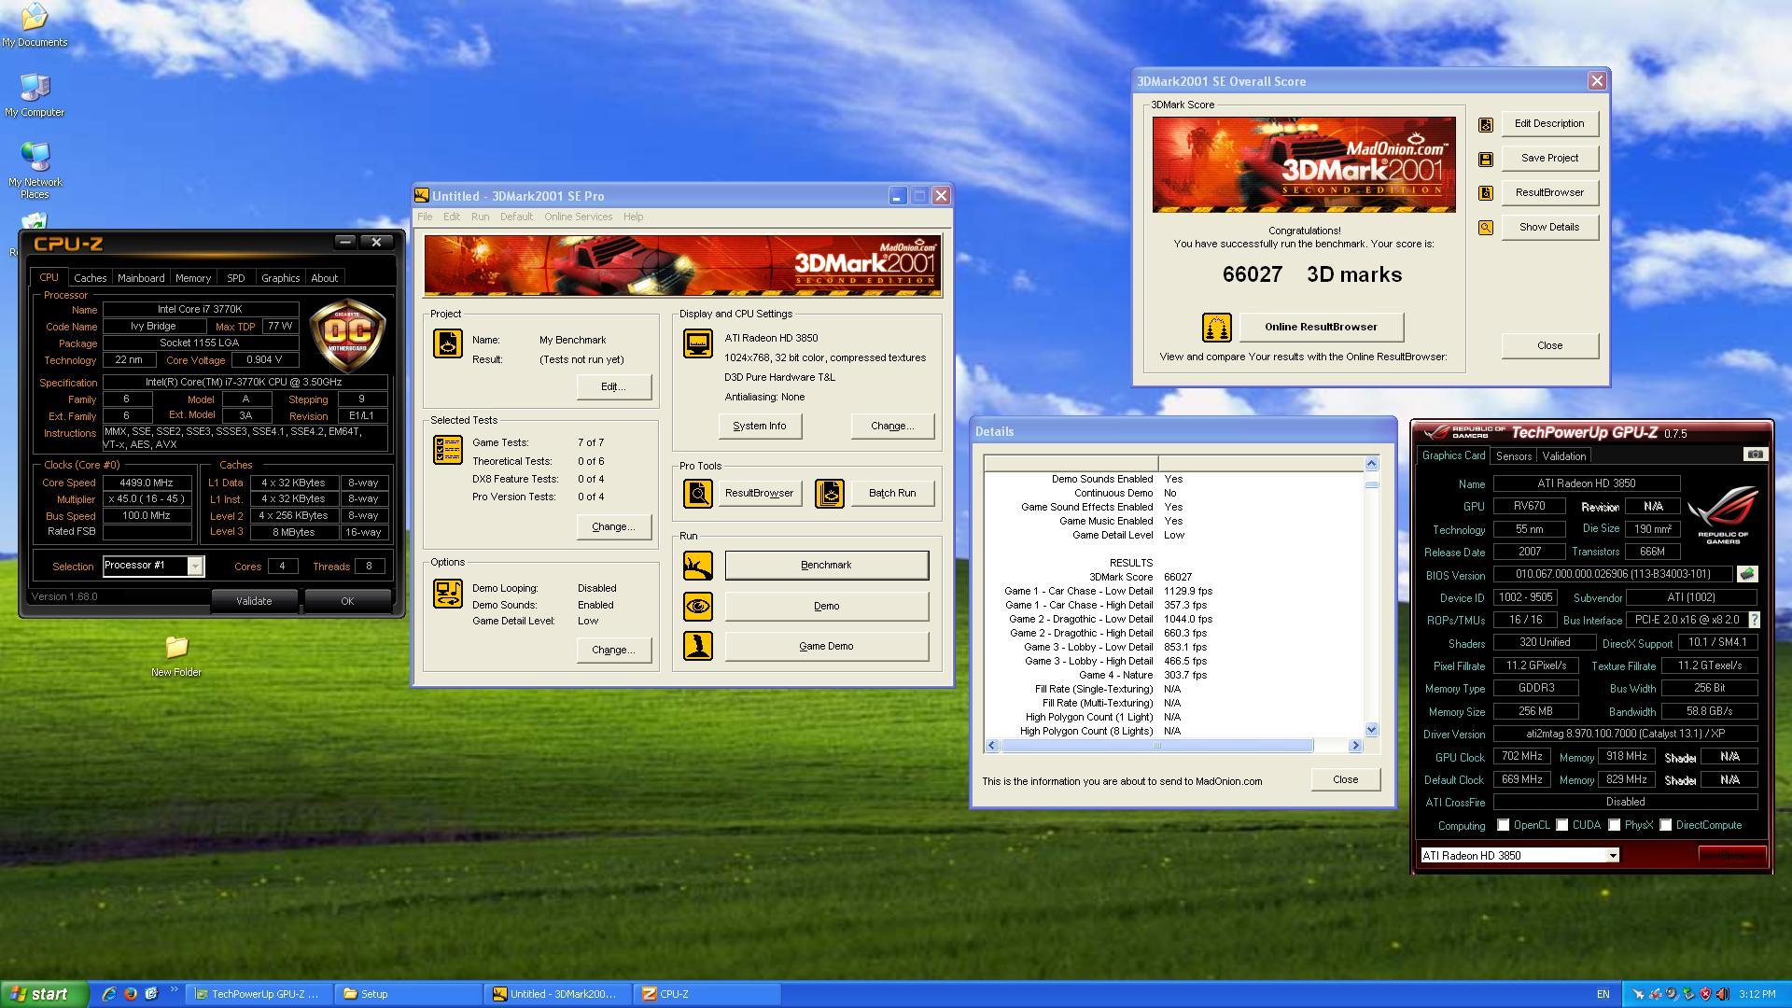
Task: Open the Run menu in 3DMark2001
Action: coord(480,217)
